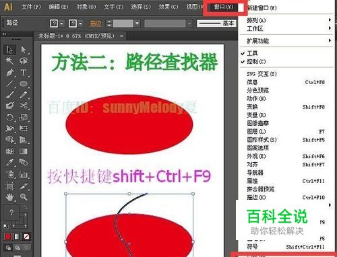The image size is (337, 257).
Task: Switch to Draw Behind mode
Action: tap(18, 248)
